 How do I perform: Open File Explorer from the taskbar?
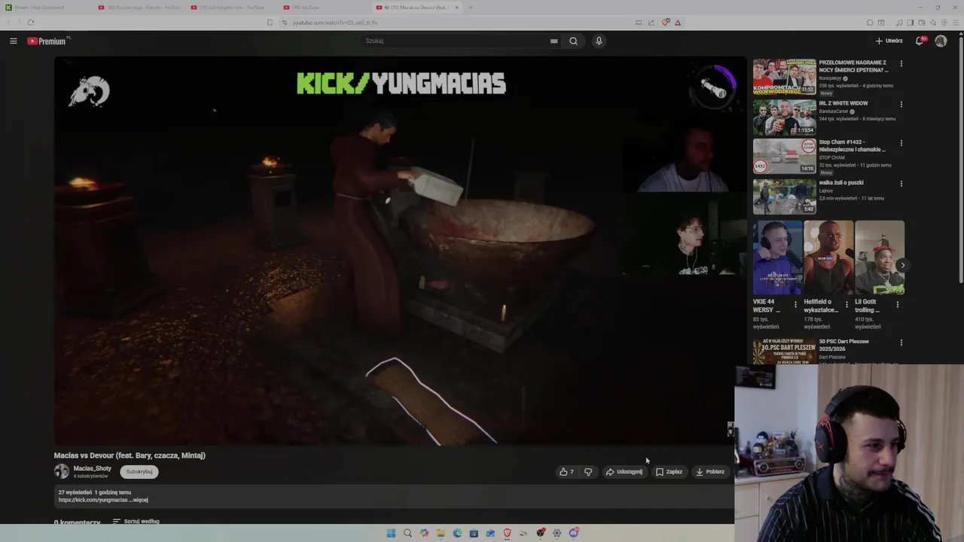[441, 533]
